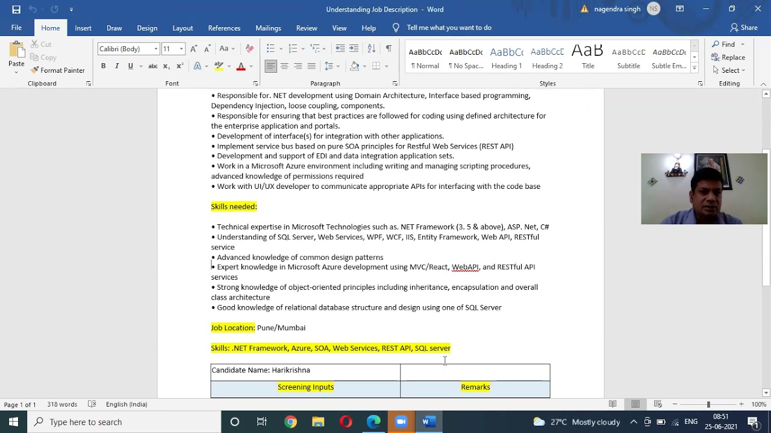This screenshot has width=771, height=433.
Task: Switch to the Review tab
Action: click(307, 28)
